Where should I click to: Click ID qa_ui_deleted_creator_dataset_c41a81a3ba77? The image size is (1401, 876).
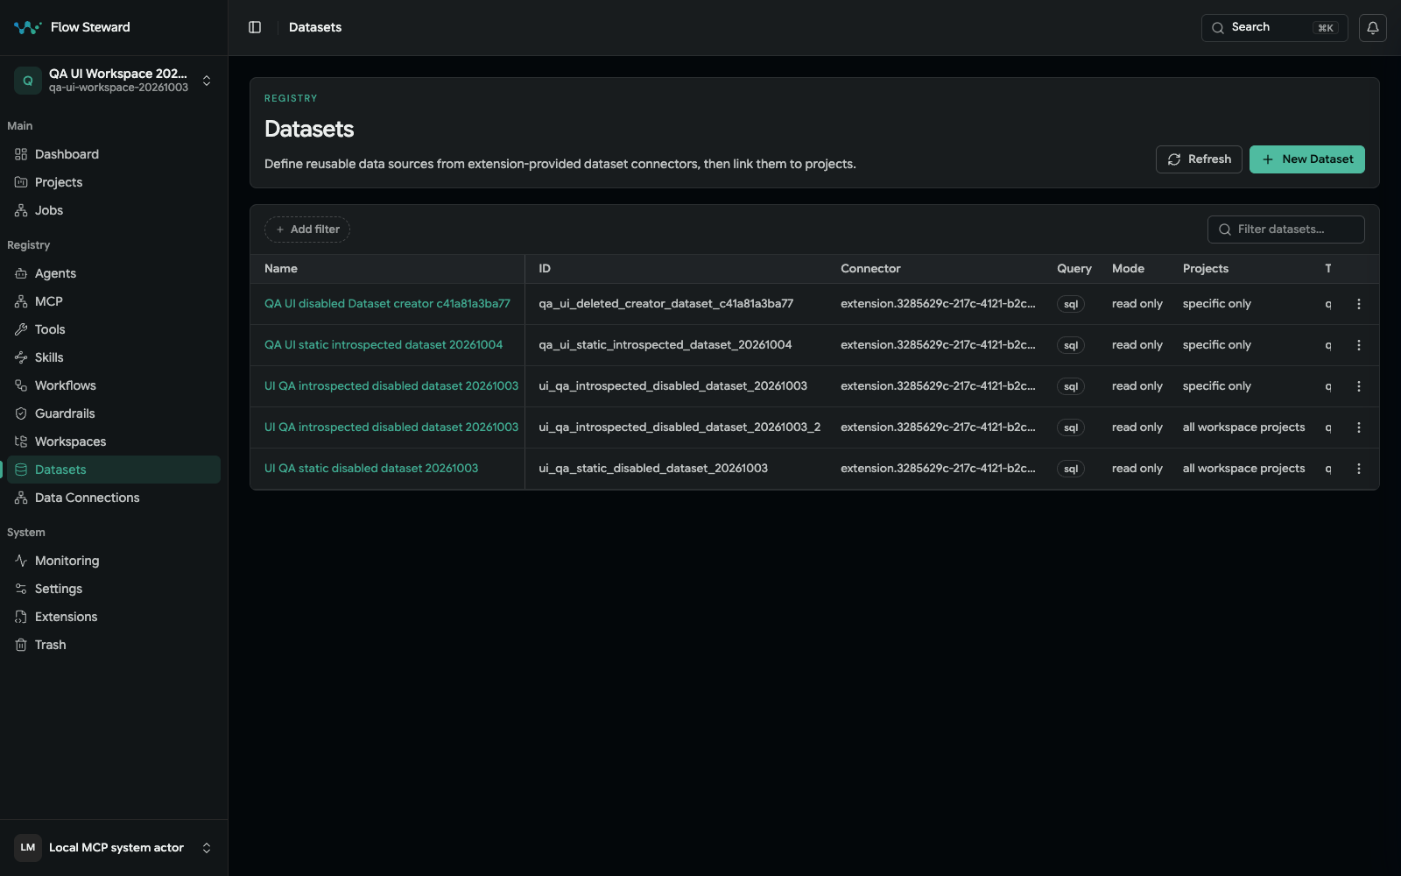point(666,304)
